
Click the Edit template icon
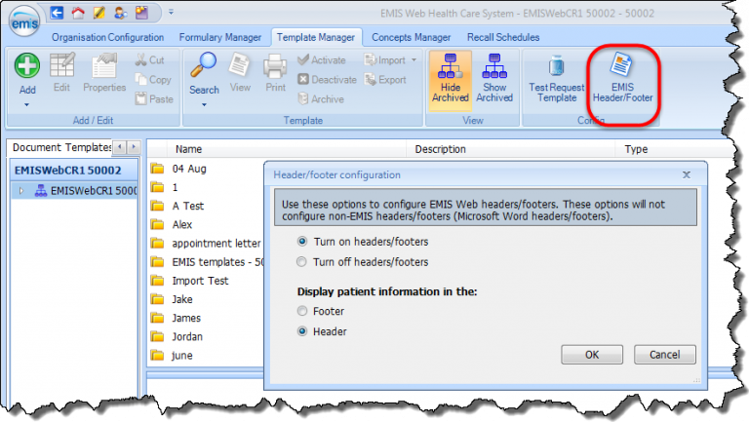62,72
